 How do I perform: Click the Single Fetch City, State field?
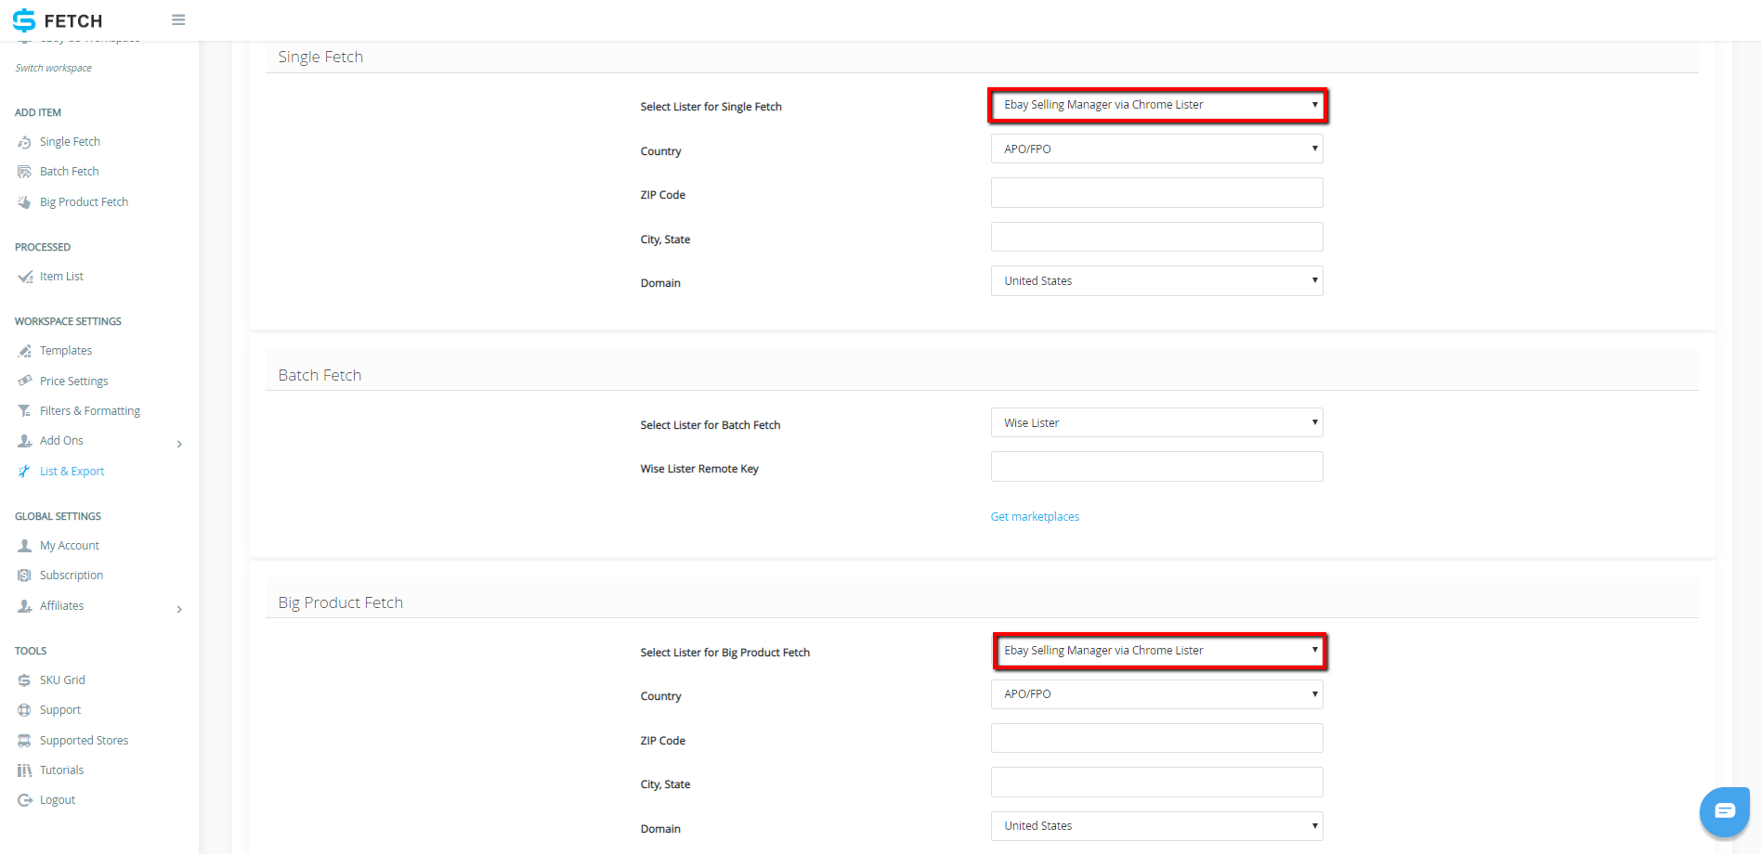[x=1157, y=237]
